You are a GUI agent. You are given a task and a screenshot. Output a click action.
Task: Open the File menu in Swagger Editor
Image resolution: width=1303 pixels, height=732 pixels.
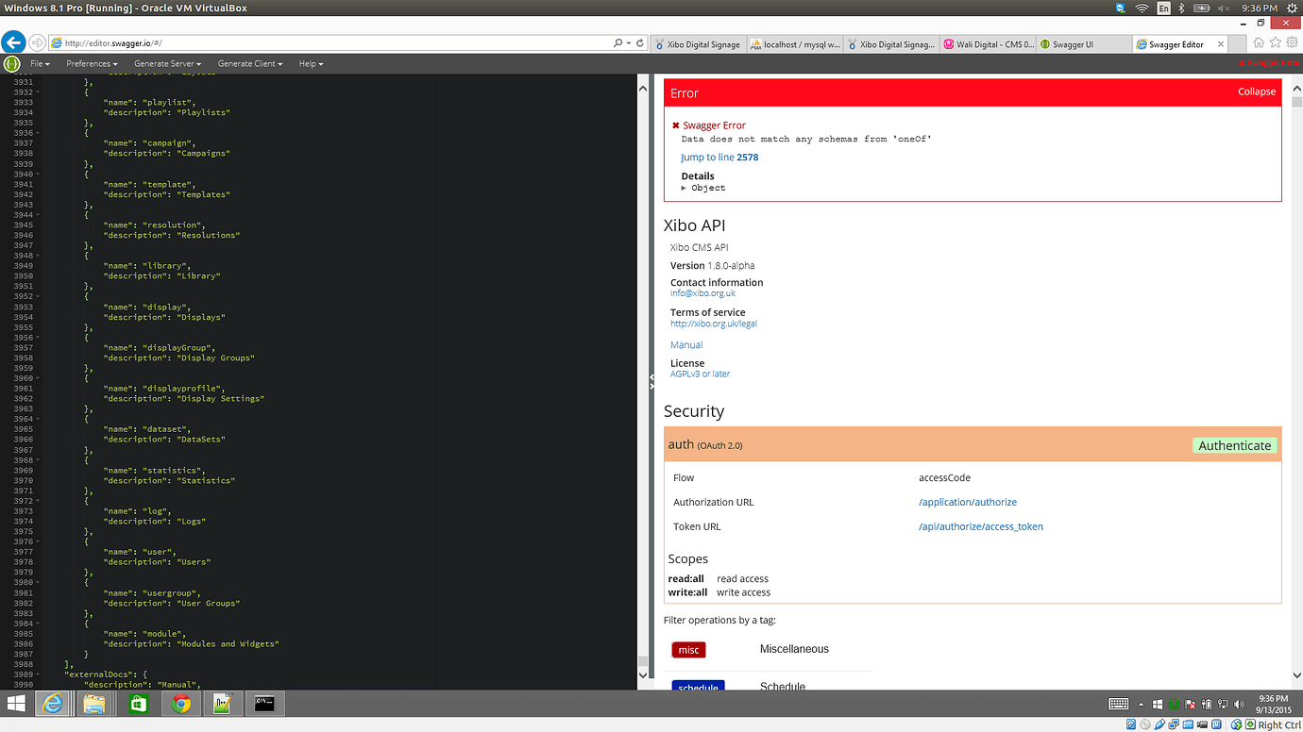40,63
